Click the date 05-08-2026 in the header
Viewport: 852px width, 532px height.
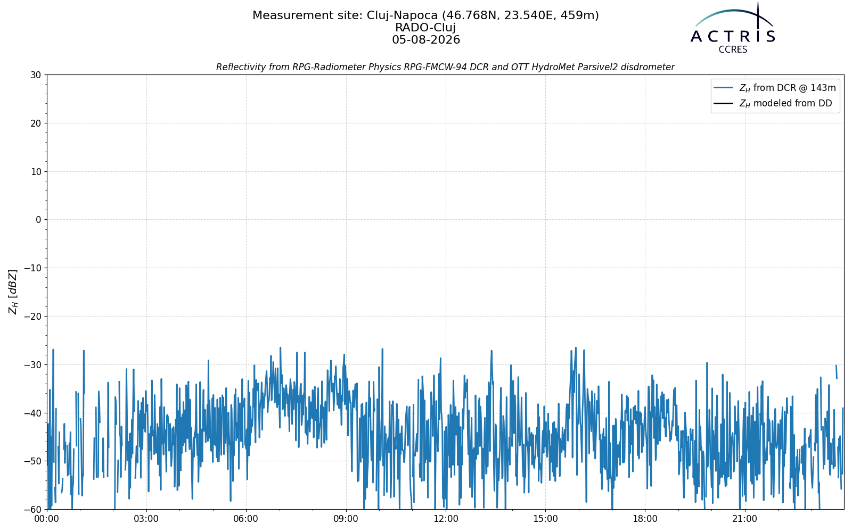point(426,40)
